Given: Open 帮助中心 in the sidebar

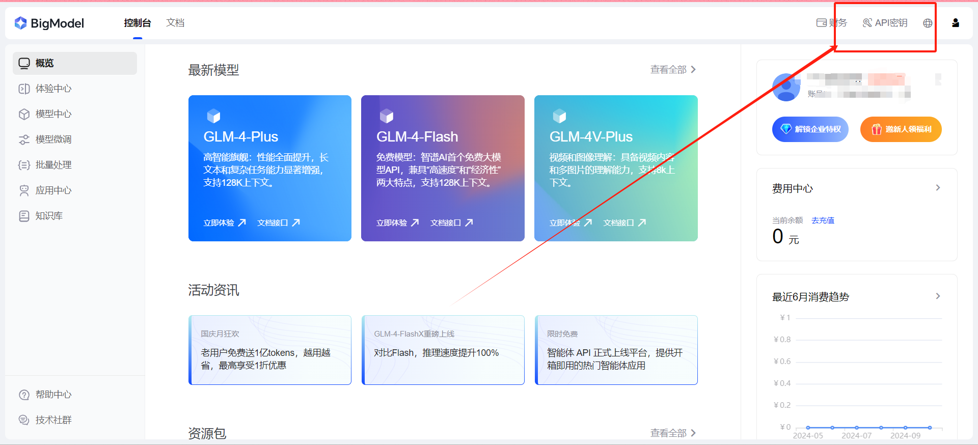Looking at the screenshot, I should pyautogui.click(x=75, y=395).
